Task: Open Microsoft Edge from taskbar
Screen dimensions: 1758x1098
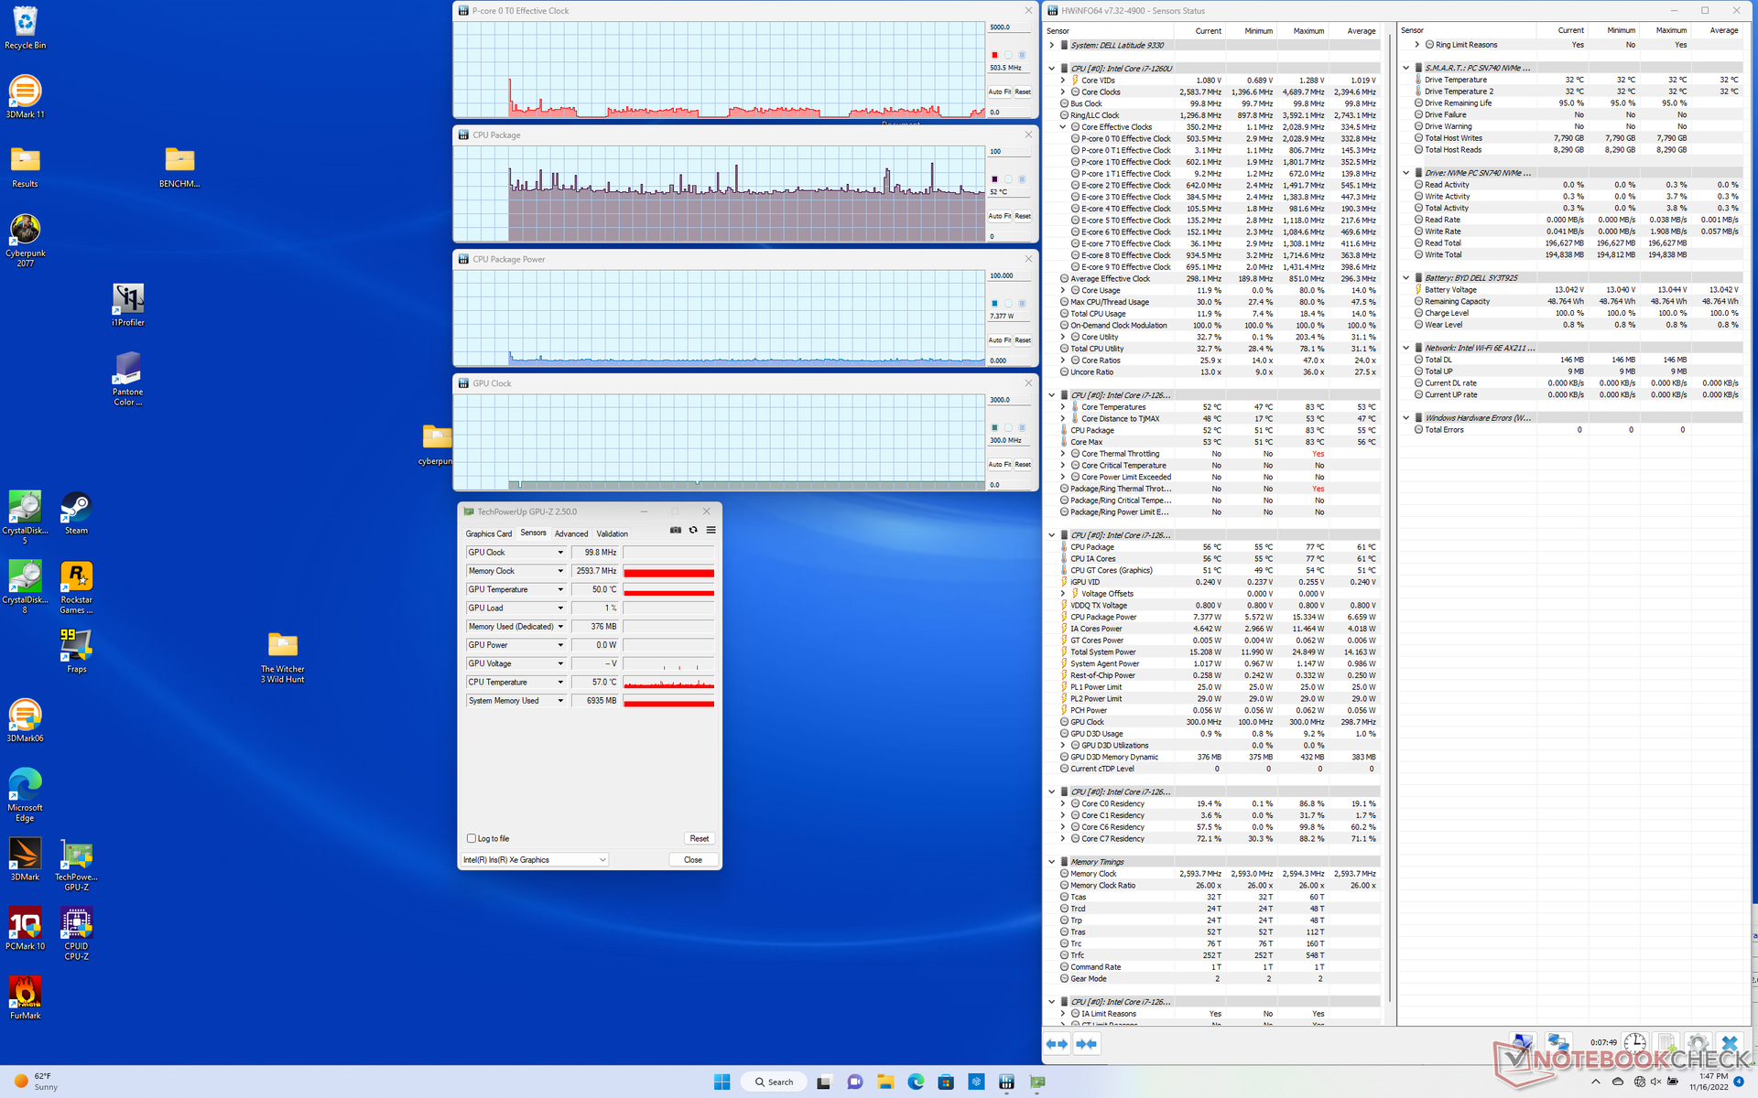Action: (916, 1082)
